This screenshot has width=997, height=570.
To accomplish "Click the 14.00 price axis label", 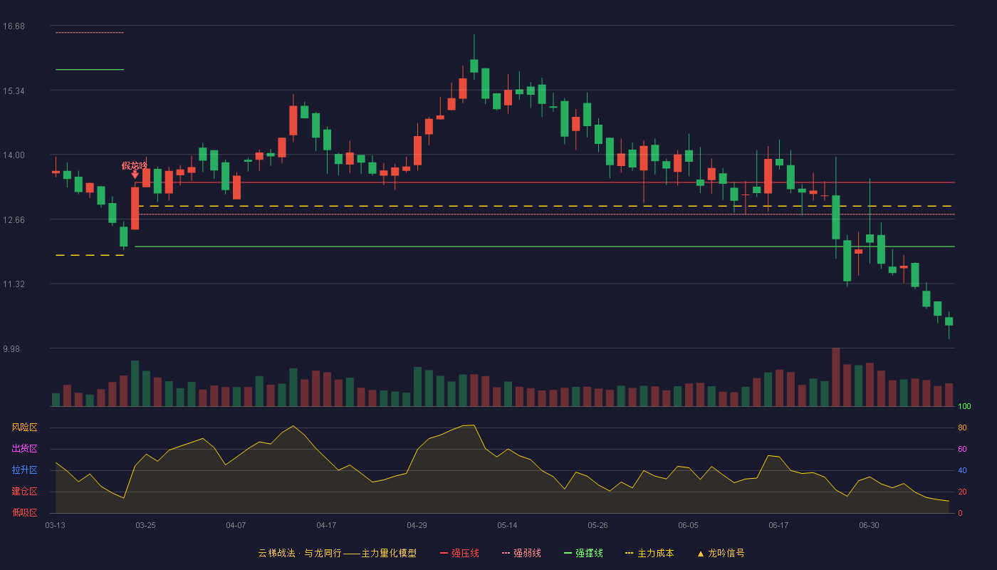I will pos(14,155).
